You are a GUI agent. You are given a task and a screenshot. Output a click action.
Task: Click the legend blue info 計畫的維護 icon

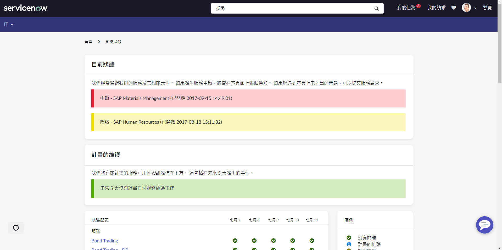coord(349,244)
